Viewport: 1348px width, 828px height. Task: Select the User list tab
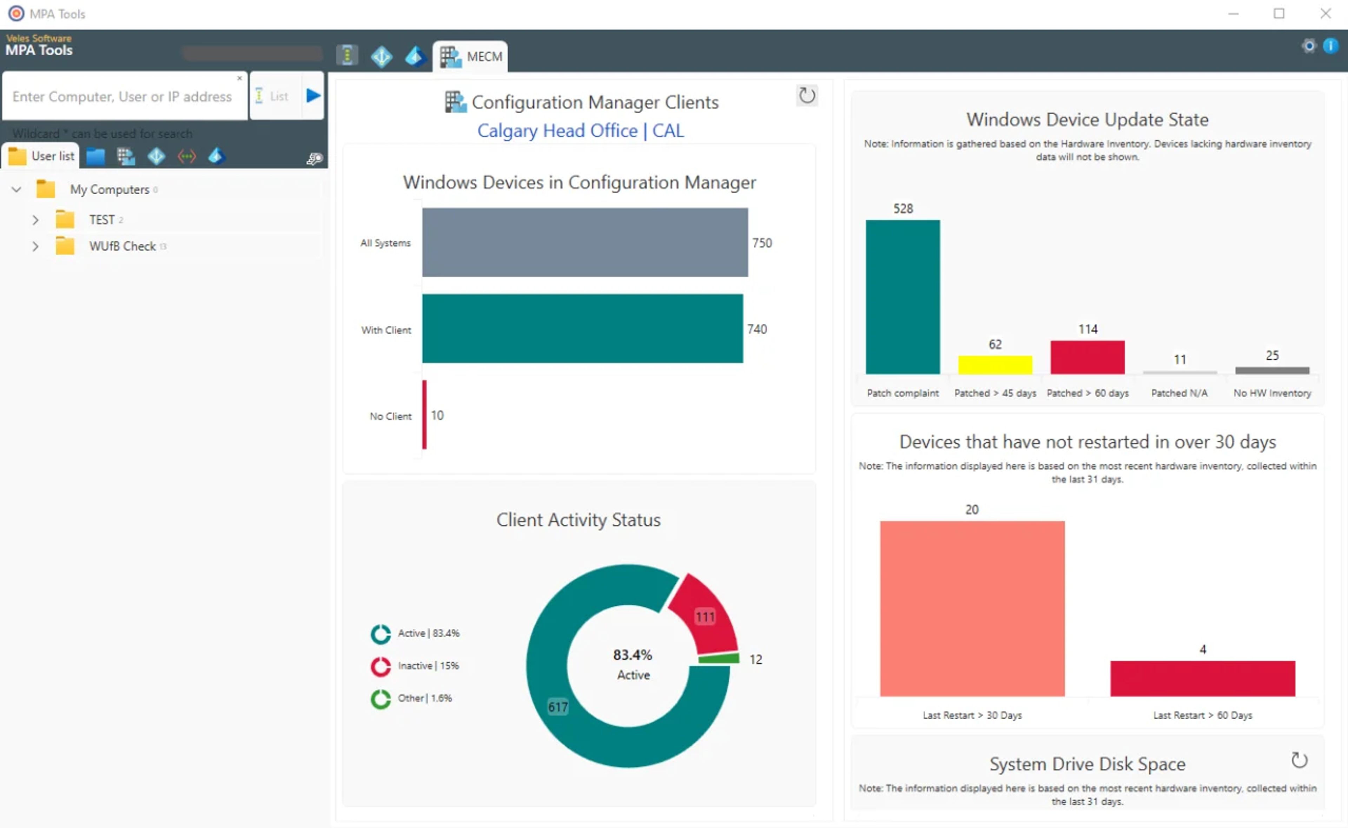pyautogui.click(x=41, y=156)
